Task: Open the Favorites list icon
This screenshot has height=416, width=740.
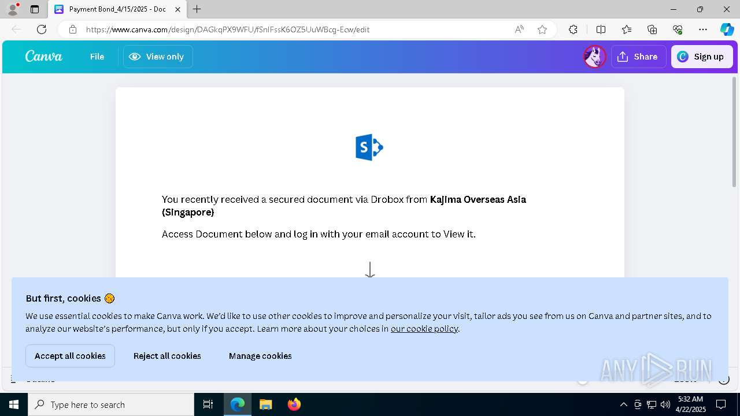Action: point(627,29)
